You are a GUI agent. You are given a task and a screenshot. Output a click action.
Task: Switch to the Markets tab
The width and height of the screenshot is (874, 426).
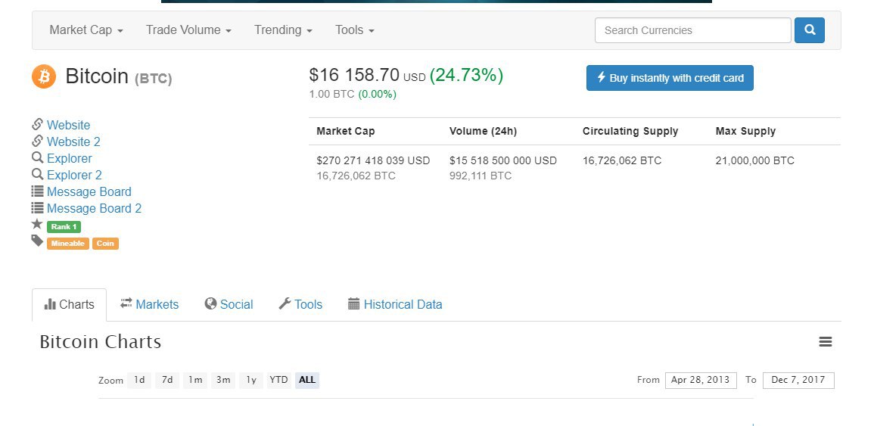[x=149, y=304]
